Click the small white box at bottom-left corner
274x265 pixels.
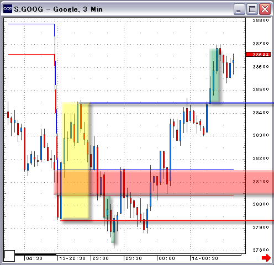9,256
